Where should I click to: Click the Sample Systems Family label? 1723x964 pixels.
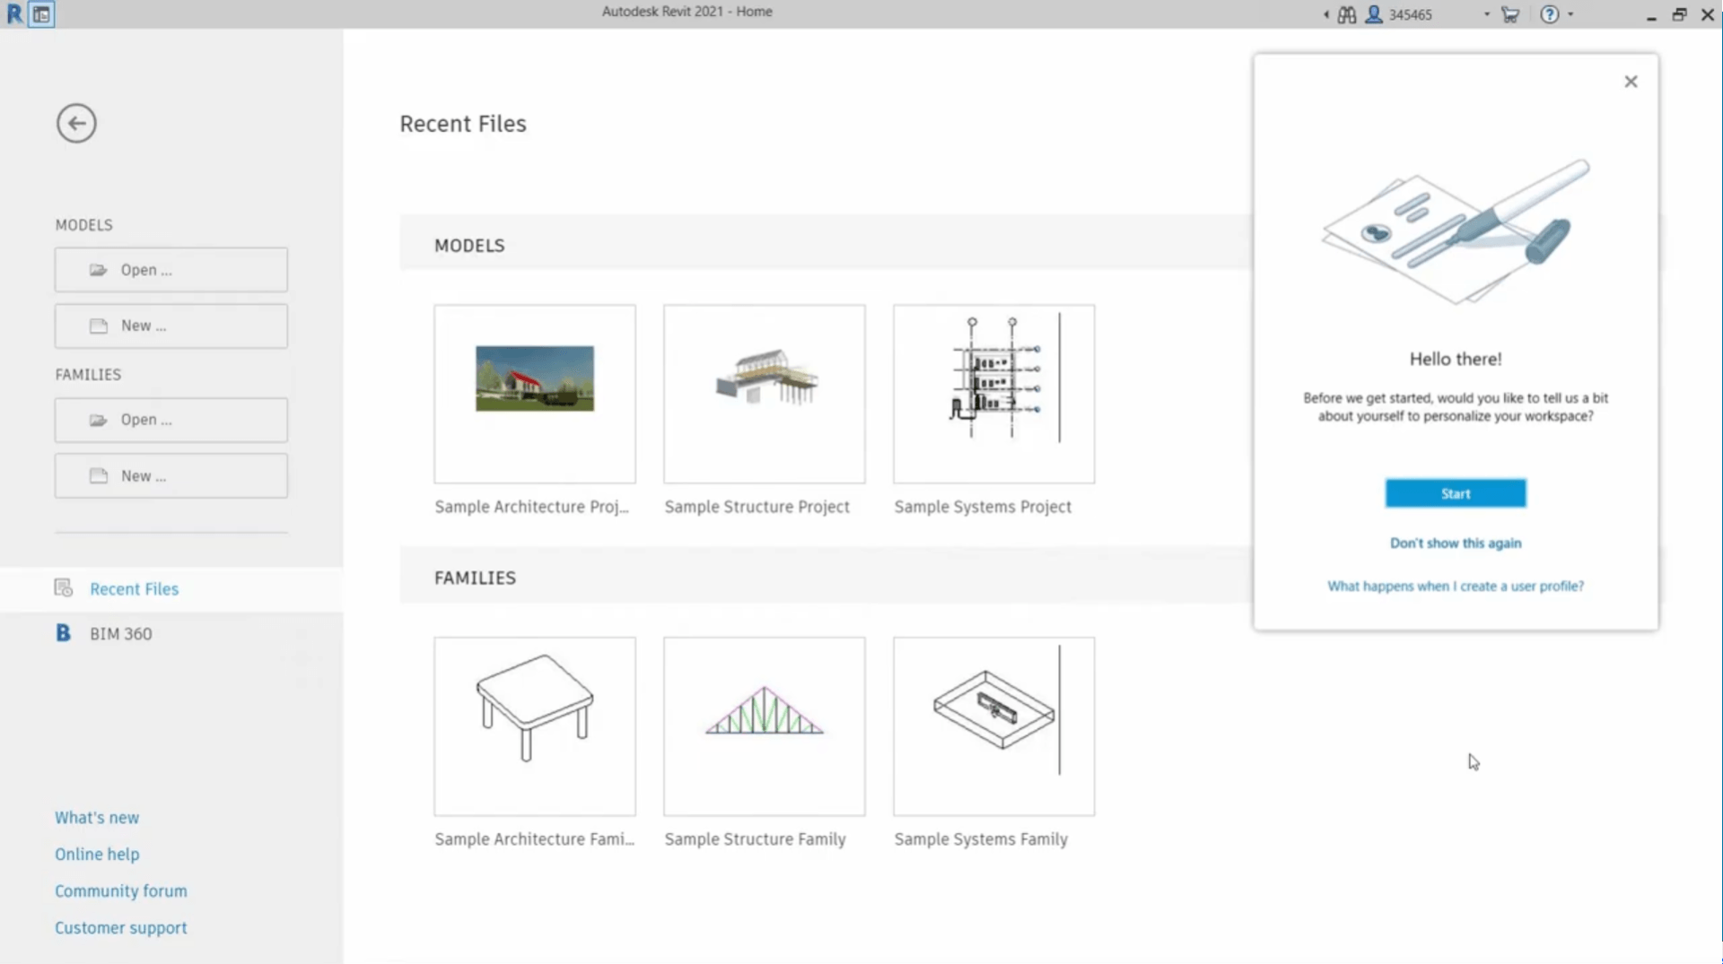point(981,839)
